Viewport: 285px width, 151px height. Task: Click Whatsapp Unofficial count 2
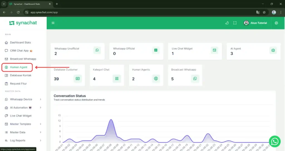(56, 54)
